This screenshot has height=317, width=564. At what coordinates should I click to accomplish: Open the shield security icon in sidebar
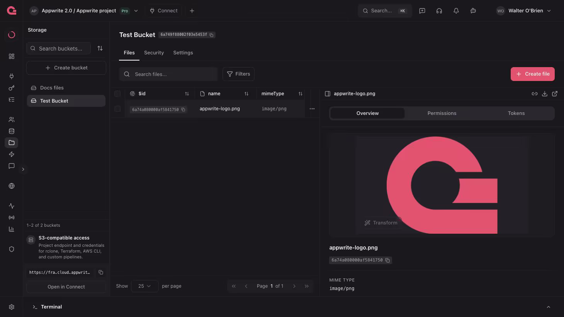point(12,249)
